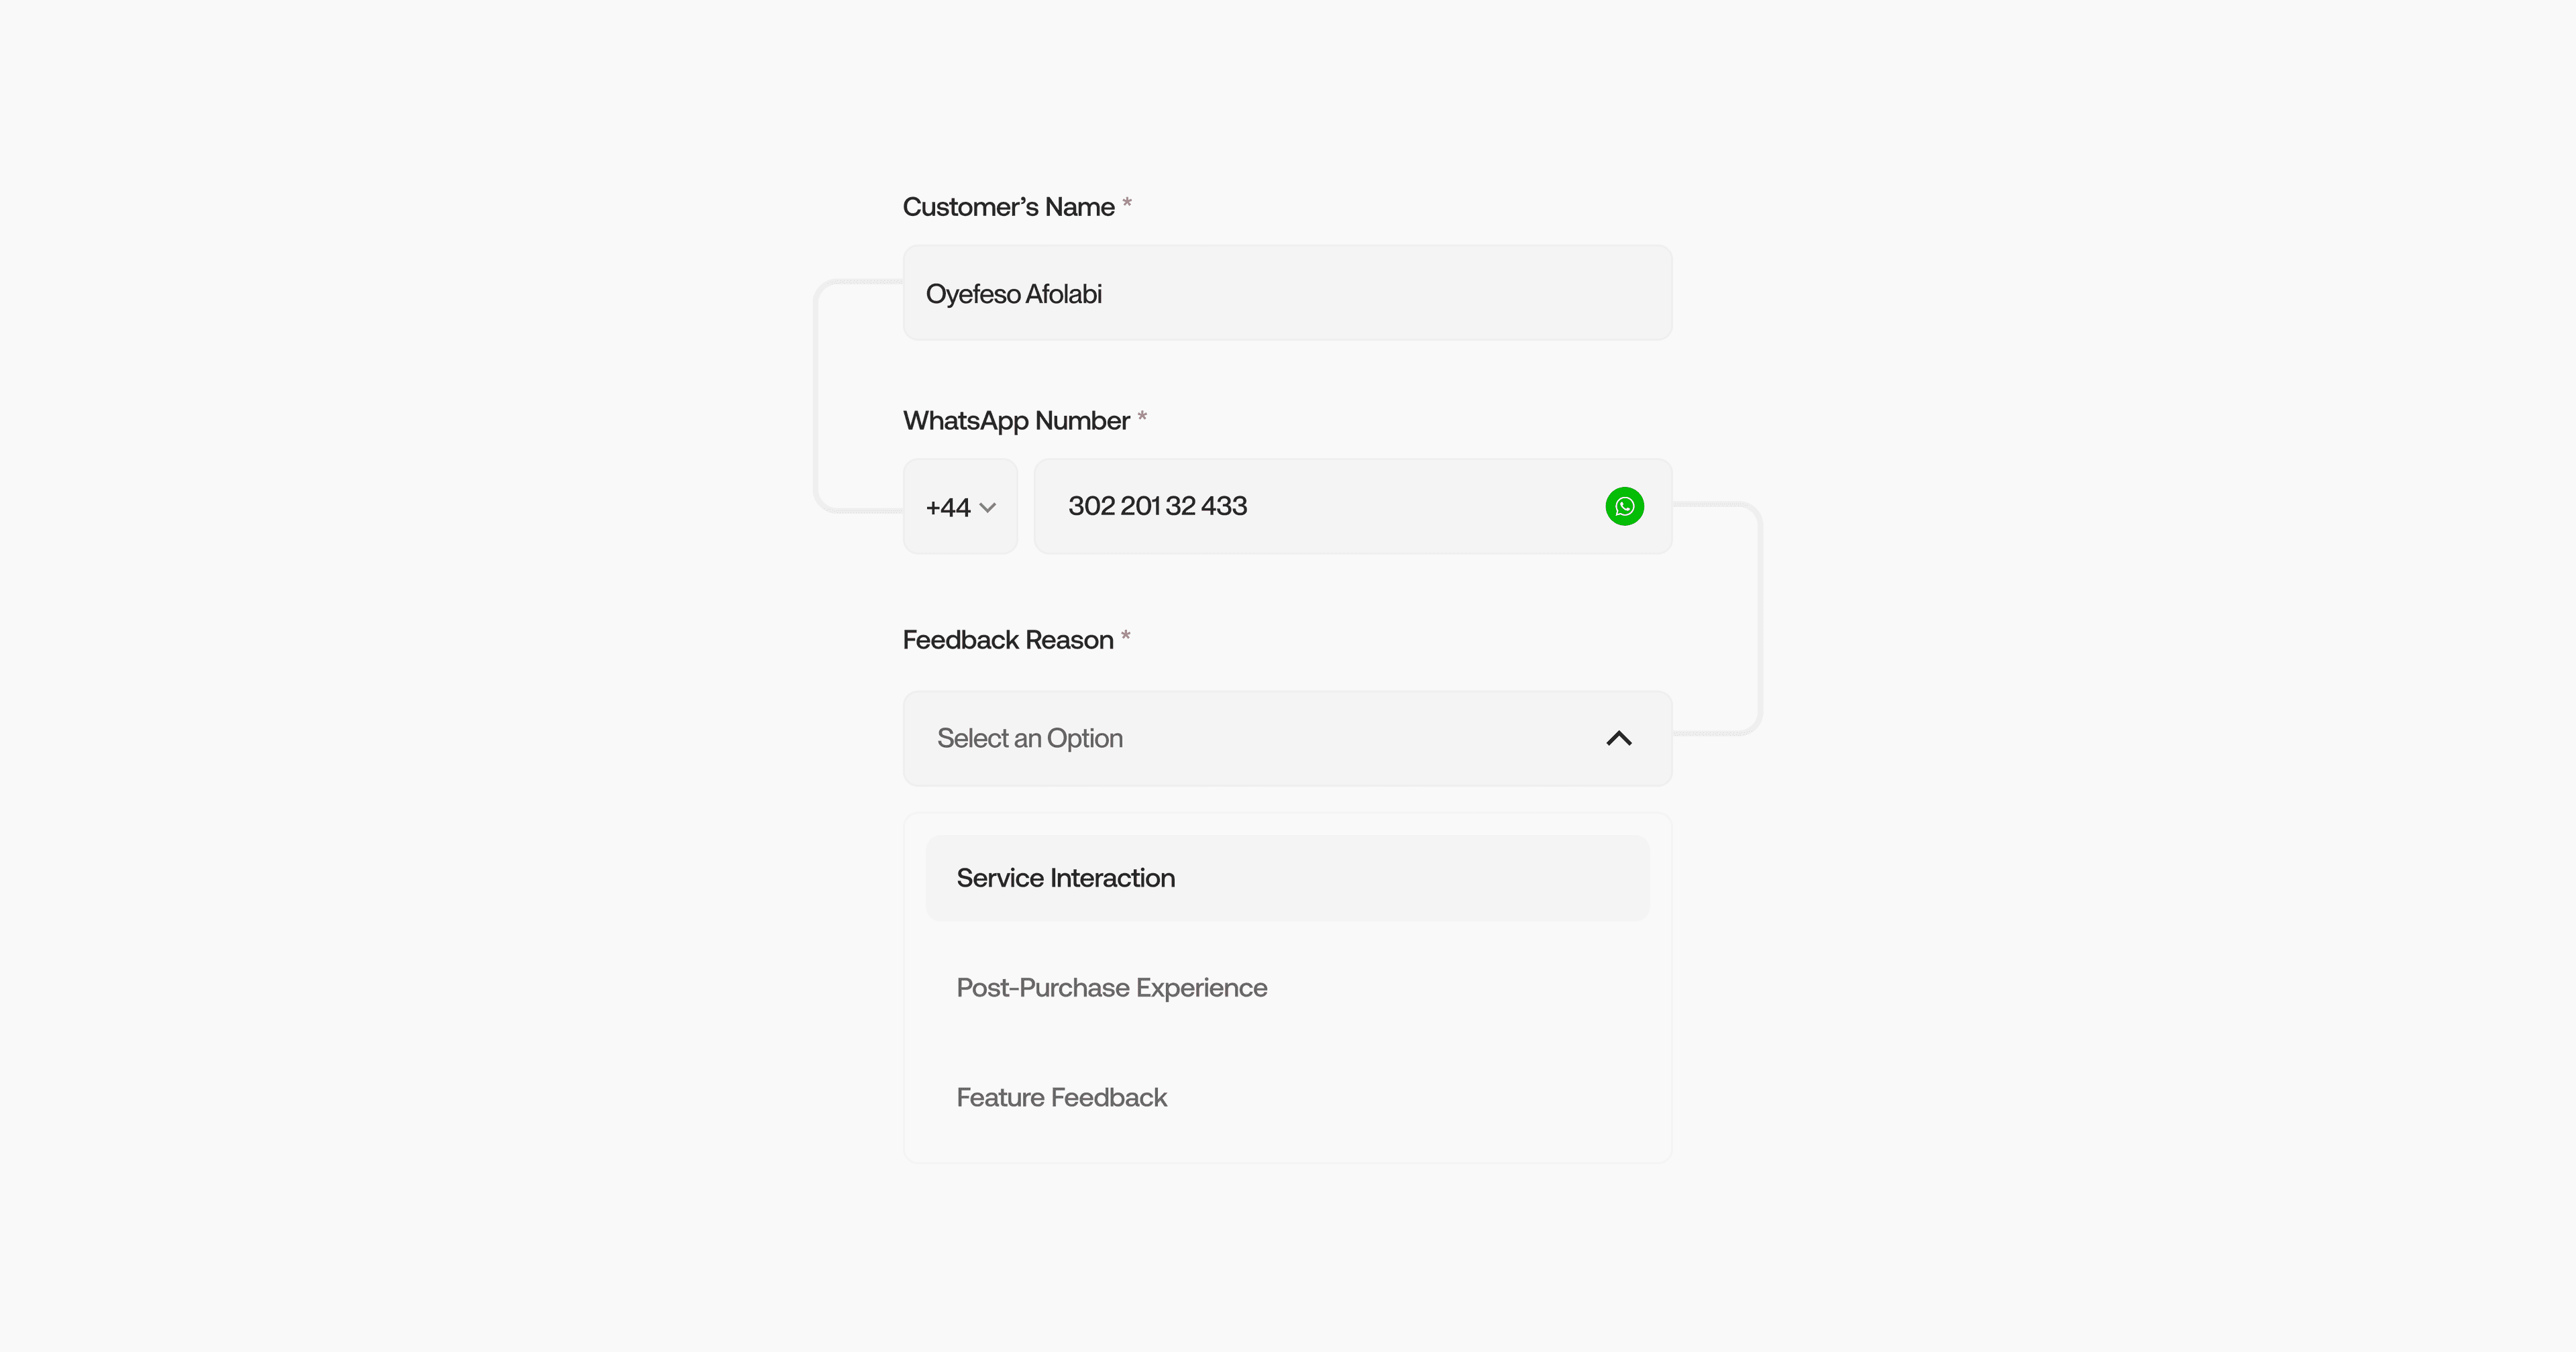
Task: Open the +44 country code dropdown
Action: pos(960,506)
